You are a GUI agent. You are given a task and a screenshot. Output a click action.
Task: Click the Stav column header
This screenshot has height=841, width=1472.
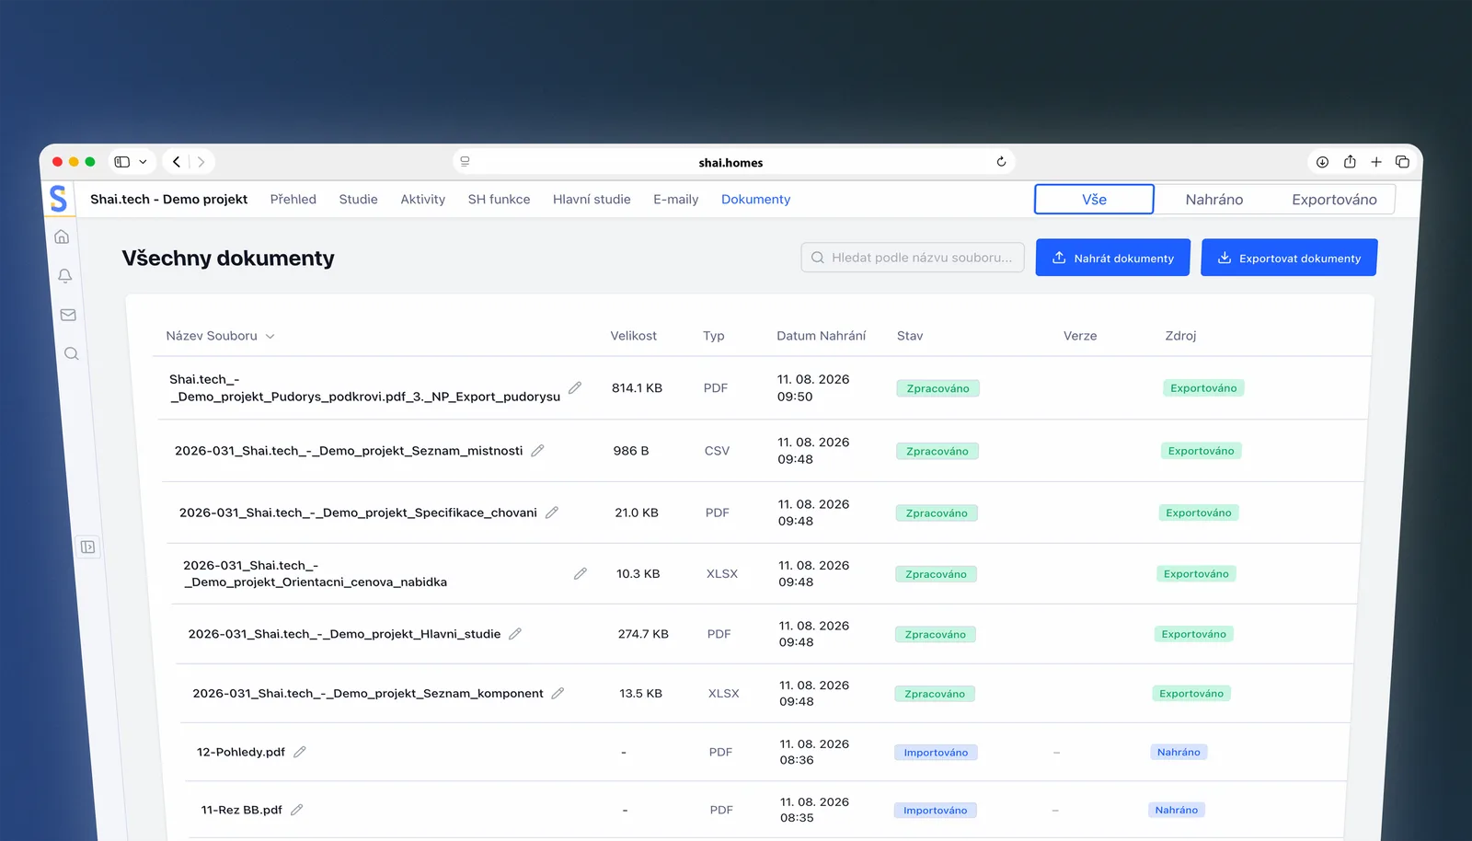910,336
